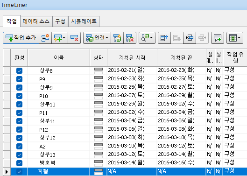Click the 작업 유형 column header

click(x=235, y=58)
